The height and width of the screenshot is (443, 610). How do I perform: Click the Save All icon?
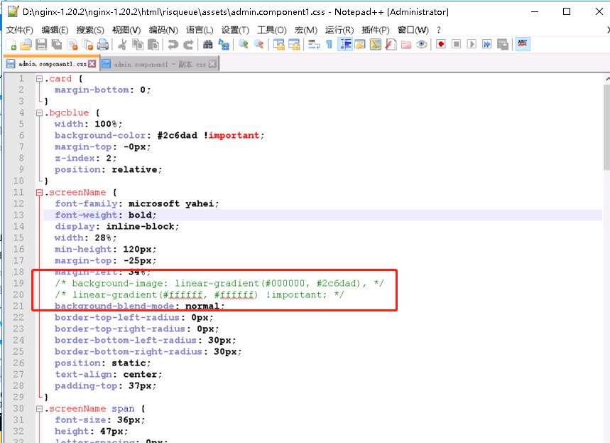click(57, 45)
